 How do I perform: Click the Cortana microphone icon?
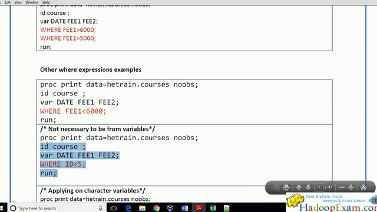click(101, 208)
